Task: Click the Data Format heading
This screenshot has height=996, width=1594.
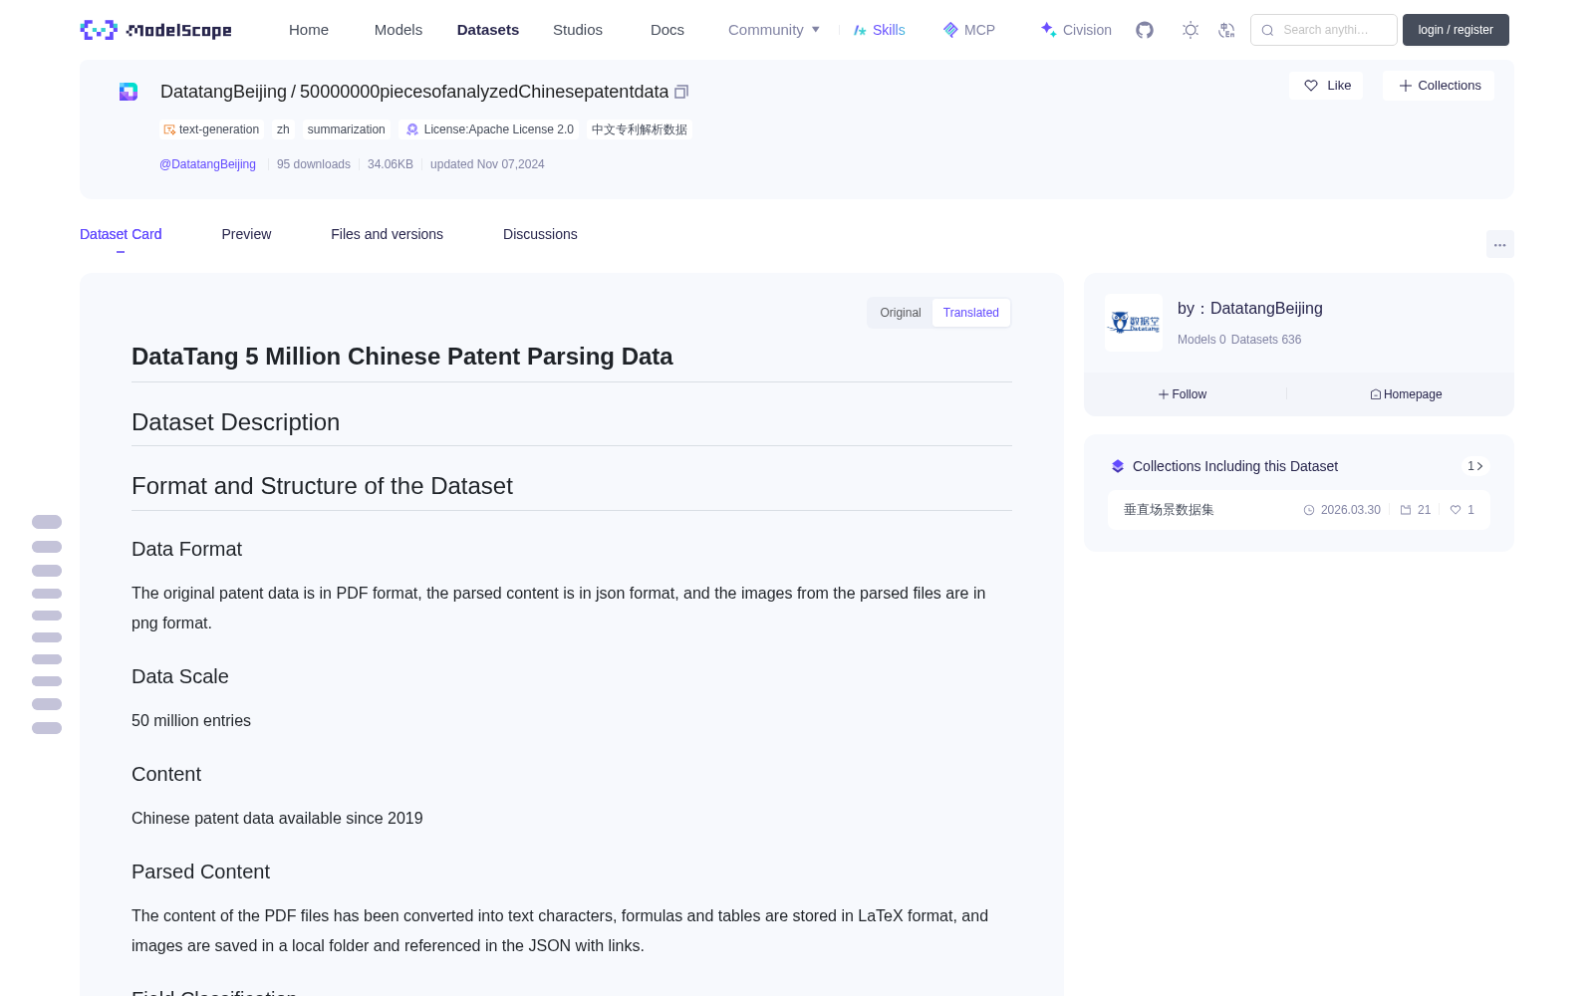Action: tap(186, 549)
